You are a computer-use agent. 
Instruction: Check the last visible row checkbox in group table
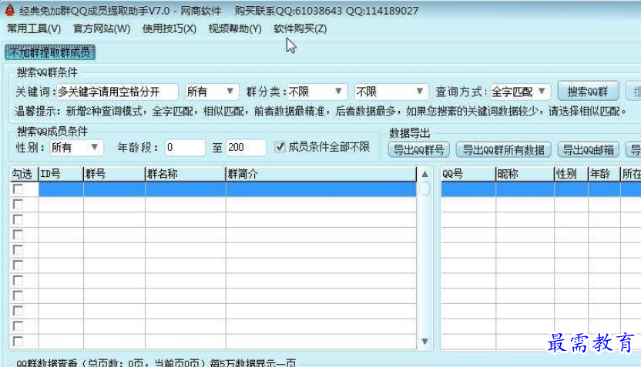tap(18, 342)
